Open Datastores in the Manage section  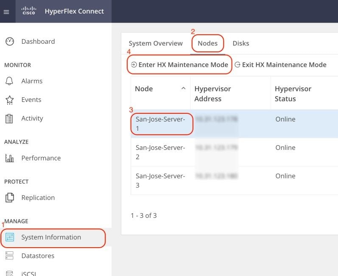[38, 256]
